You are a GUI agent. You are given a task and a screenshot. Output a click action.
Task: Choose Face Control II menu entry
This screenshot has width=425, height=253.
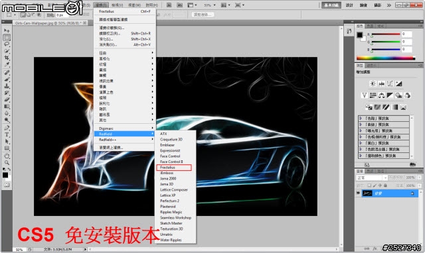point(175,162)
